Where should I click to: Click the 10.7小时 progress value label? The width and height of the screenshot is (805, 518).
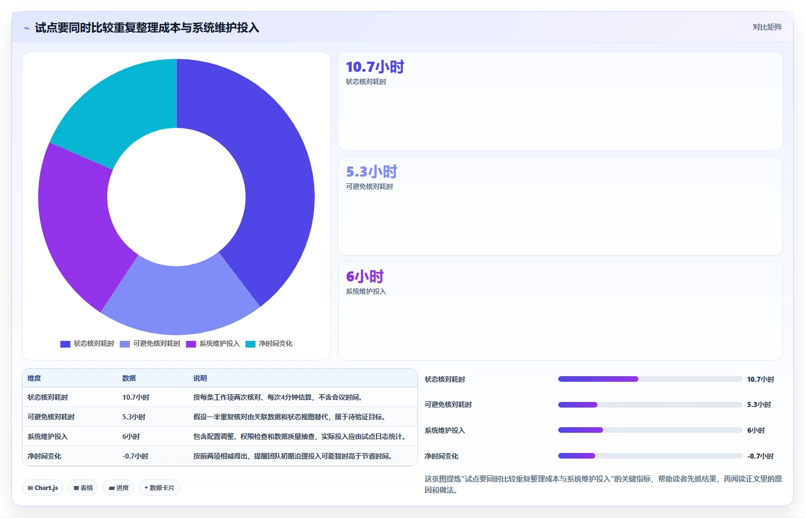pos(761,380)
